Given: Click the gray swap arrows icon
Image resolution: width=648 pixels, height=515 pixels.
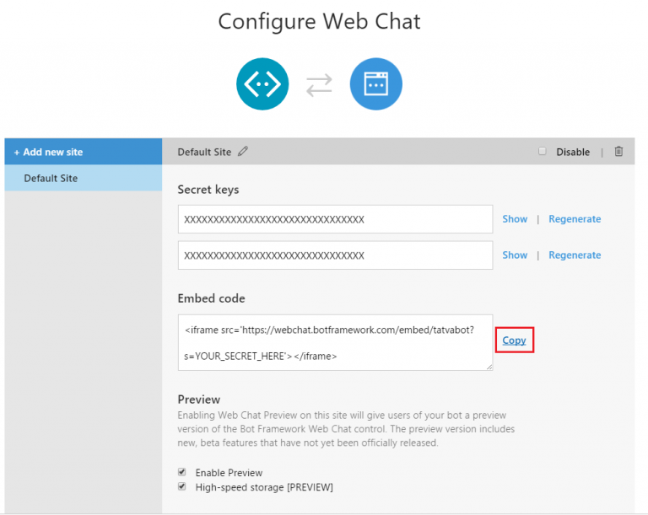Looking at the screenshot, I should [319, 84].
